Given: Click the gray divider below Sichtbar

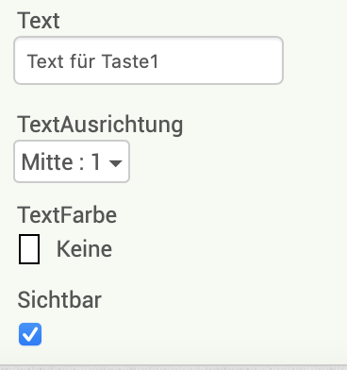Looking at the screenshot, I should pyautogui.click(x=173, y=367).
